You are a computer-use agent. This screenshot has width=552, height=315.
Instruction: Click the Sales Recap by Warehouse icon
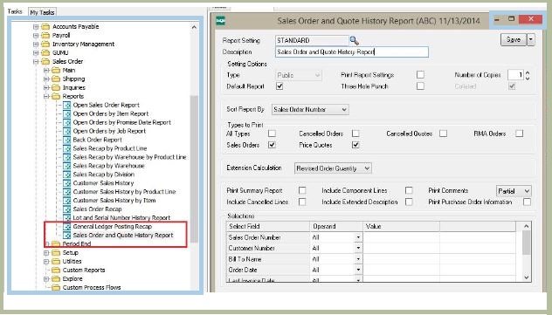(x=67, y=166)
